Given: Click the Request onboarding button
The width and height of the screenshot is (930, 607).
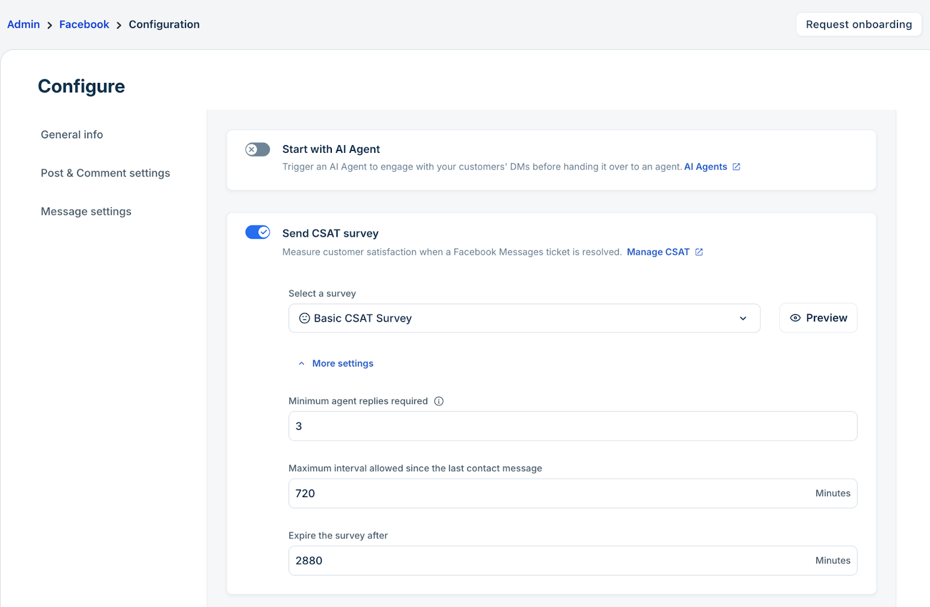Looking at the screenshot, I should tap(859, 24).
